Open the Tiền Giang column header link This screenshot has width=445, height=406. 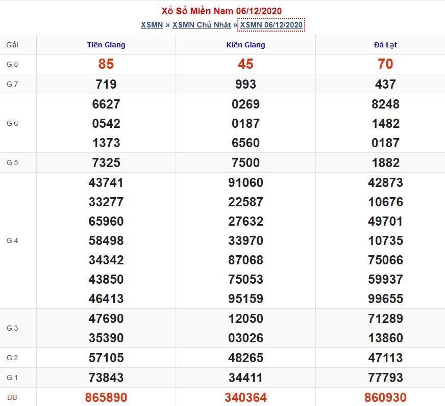(x=106, y=45)
